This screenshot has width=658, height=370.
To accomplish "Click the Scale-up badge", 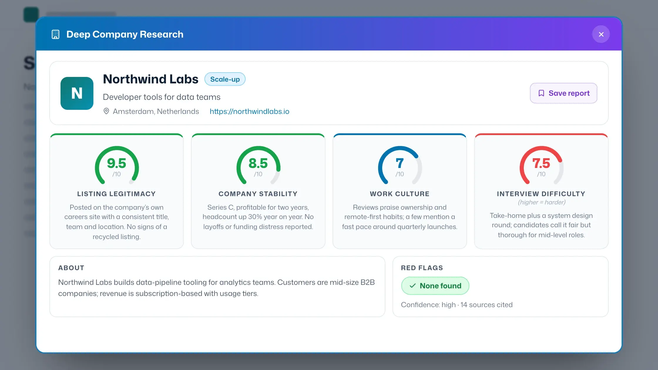I will pyautogui.click(x=225, y=79).
